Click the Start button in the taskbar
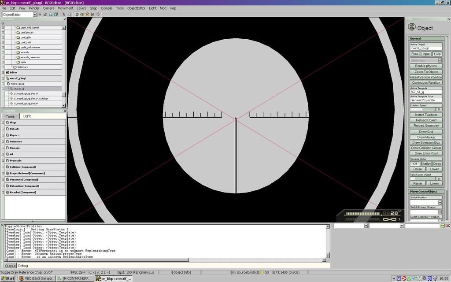Viewport: 451px width, 282px height. 8,278
